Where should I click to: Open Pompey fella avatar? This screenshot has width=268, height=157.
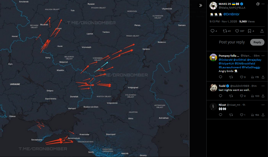(x=213, y=57)
